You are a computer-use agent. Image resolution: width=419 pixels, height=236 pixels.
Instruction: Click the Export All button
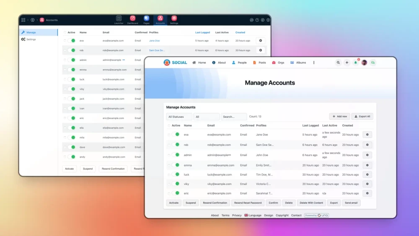(362, 117)
